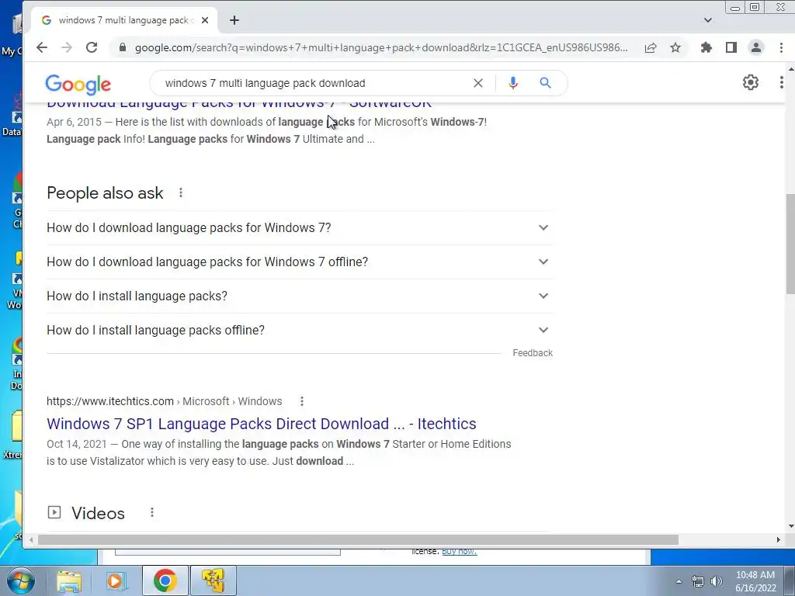Clear the Google search box text
Screen dimensions: 795x596
pos(478,83)
